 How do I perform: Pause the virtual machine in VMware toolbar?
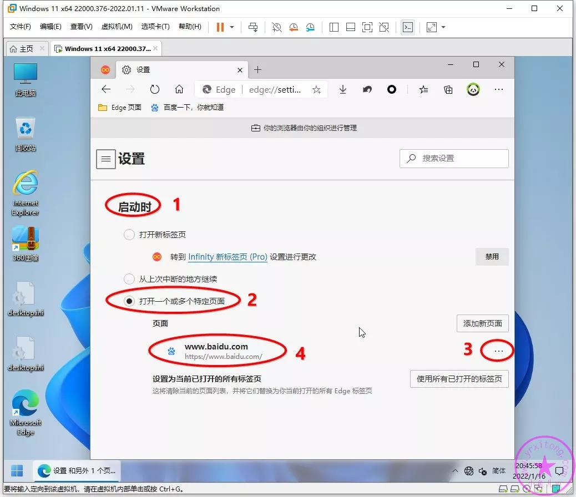click(x=220, y=27)
